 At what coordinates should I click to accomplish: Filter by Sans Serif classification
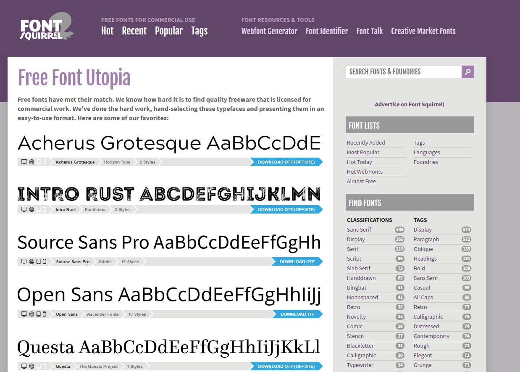coord(359,230)
